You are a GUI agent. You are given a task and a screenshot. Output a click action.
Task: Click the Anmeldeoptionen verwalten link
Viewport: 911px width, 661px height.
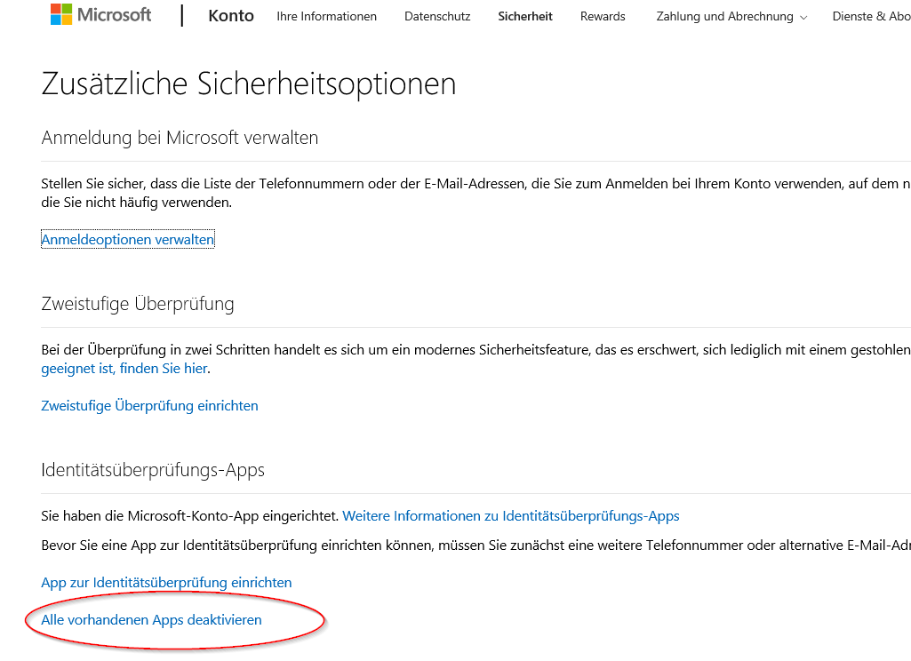128,240
